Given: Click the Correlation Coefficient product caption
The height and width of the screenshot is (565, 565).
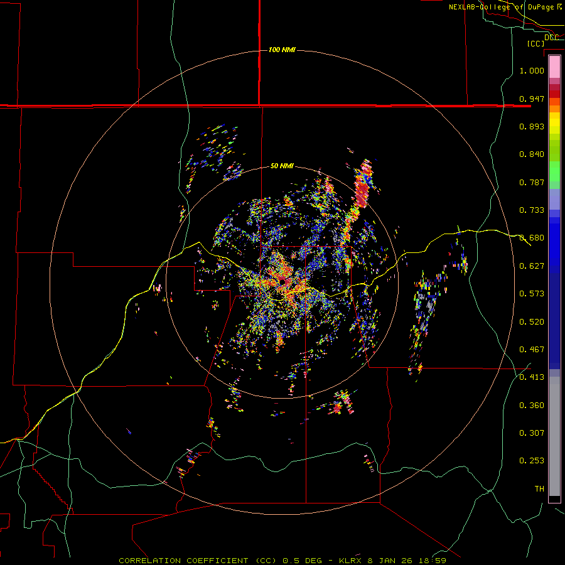Looking at the screenshot, I should (282, 561).
